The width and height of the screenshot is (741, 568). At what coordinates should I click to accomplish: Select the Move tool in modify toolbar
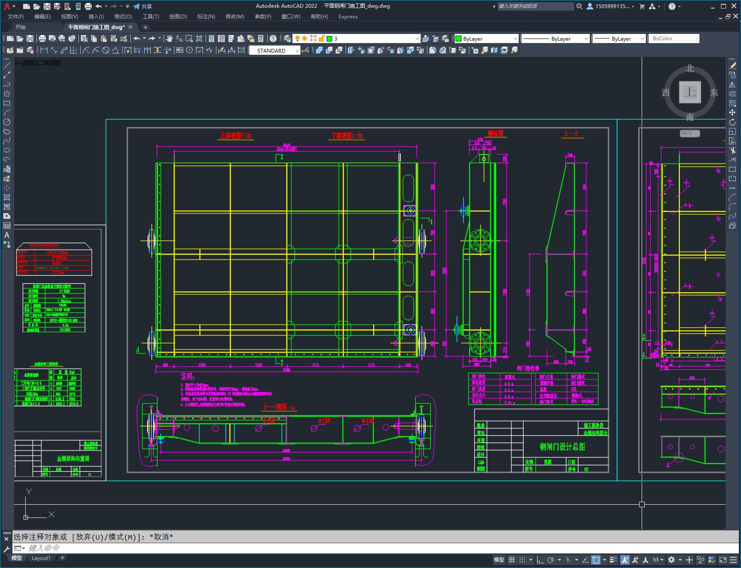[732, 113]
